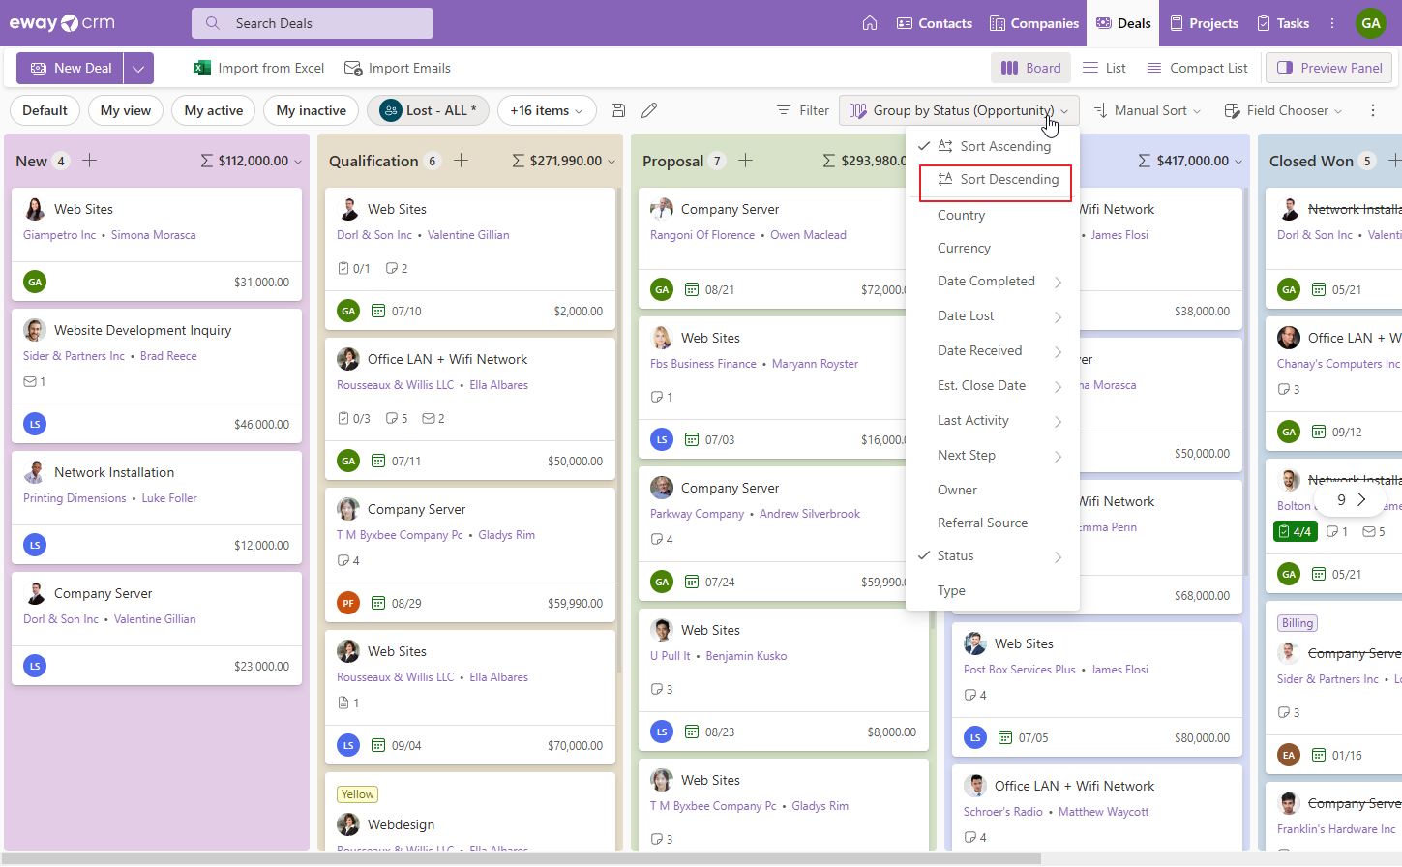
Task: Open the Companies module
Action: (x=1034, y=23)
